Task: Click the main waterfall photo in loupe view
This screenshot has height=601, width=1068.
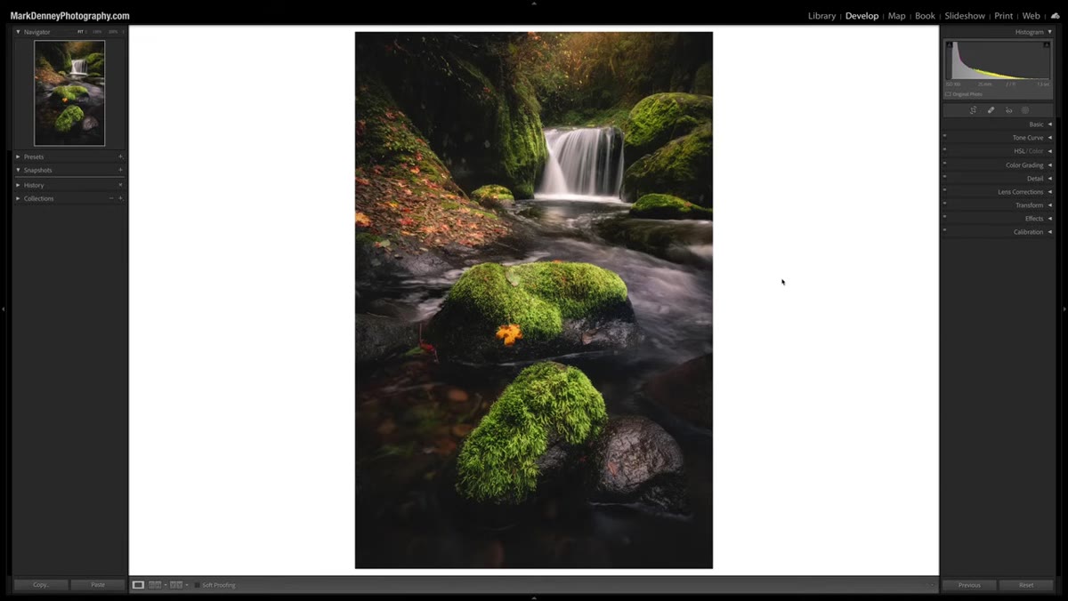Action: point(534,300)
